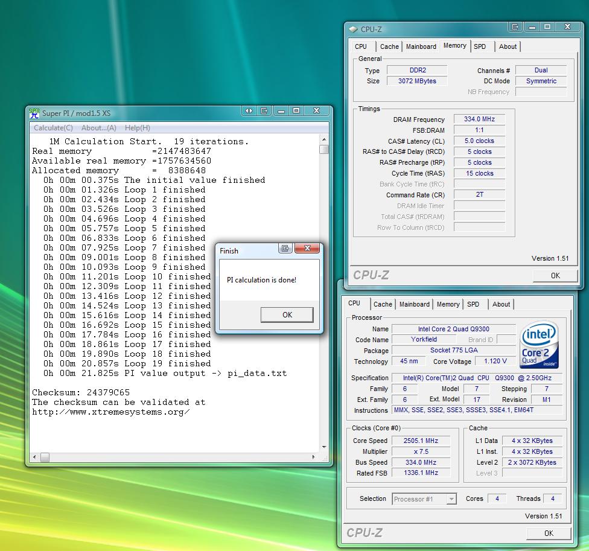
Task: Switch to SPD tab in upper CPU-Z window
Action: [480, 46]
